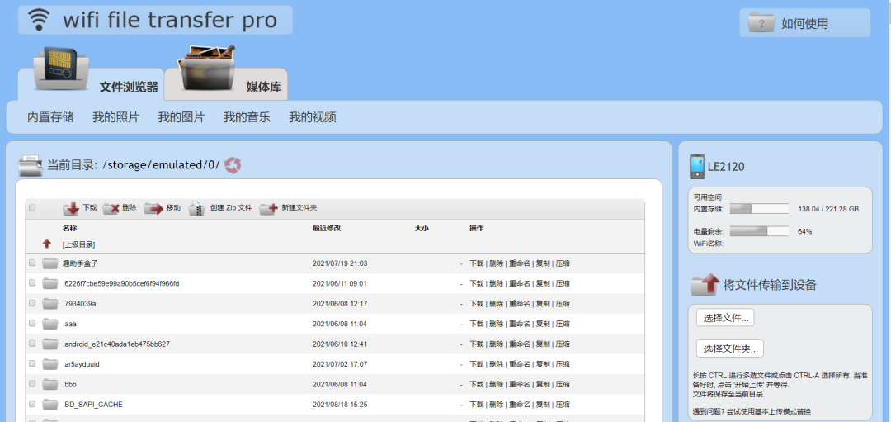
Task: Click the red download arrow icon in toolbar
Action: pyautogui.click(x=71, y=209)
